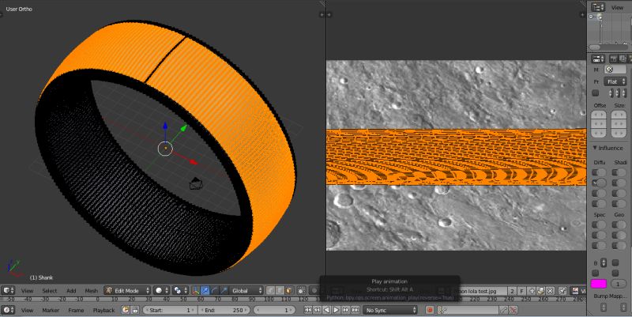Click the End frame field showing 250
The height and width of the screenshot is (317, 632).
tap(224, 310)
